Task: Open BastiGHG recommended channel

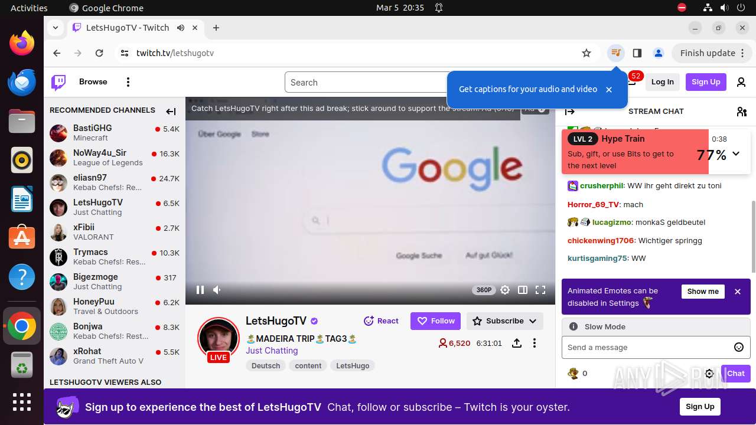Action: pyautogui.click(x=115, y=133)
